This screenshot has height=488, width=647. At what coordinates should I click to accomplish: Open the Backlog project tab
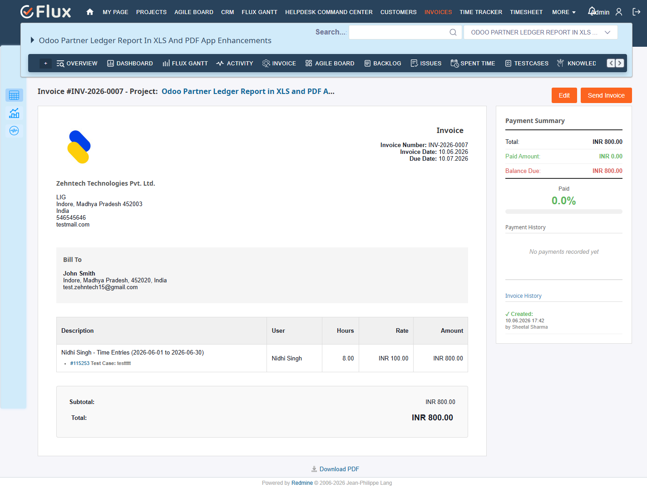pos(383,64)
